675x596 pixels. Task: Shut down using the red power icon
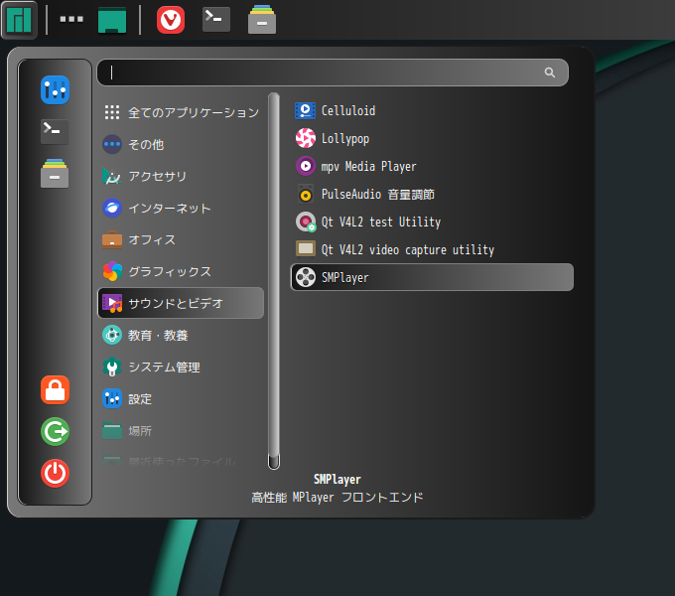[56, 473]
